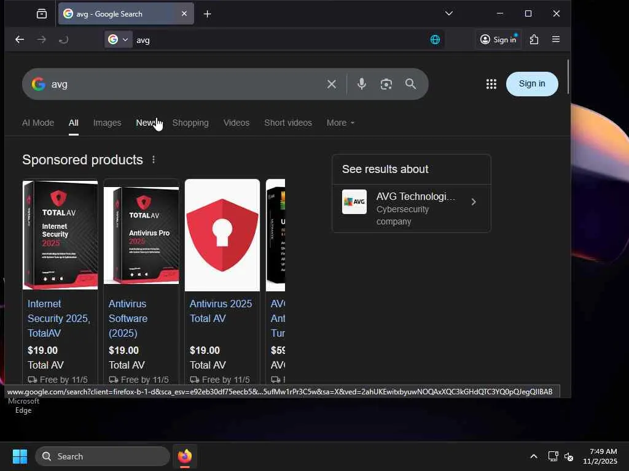Click the muted volume tray icon
Viewport: 629px width, 471px height.
(x=568, y=456)
